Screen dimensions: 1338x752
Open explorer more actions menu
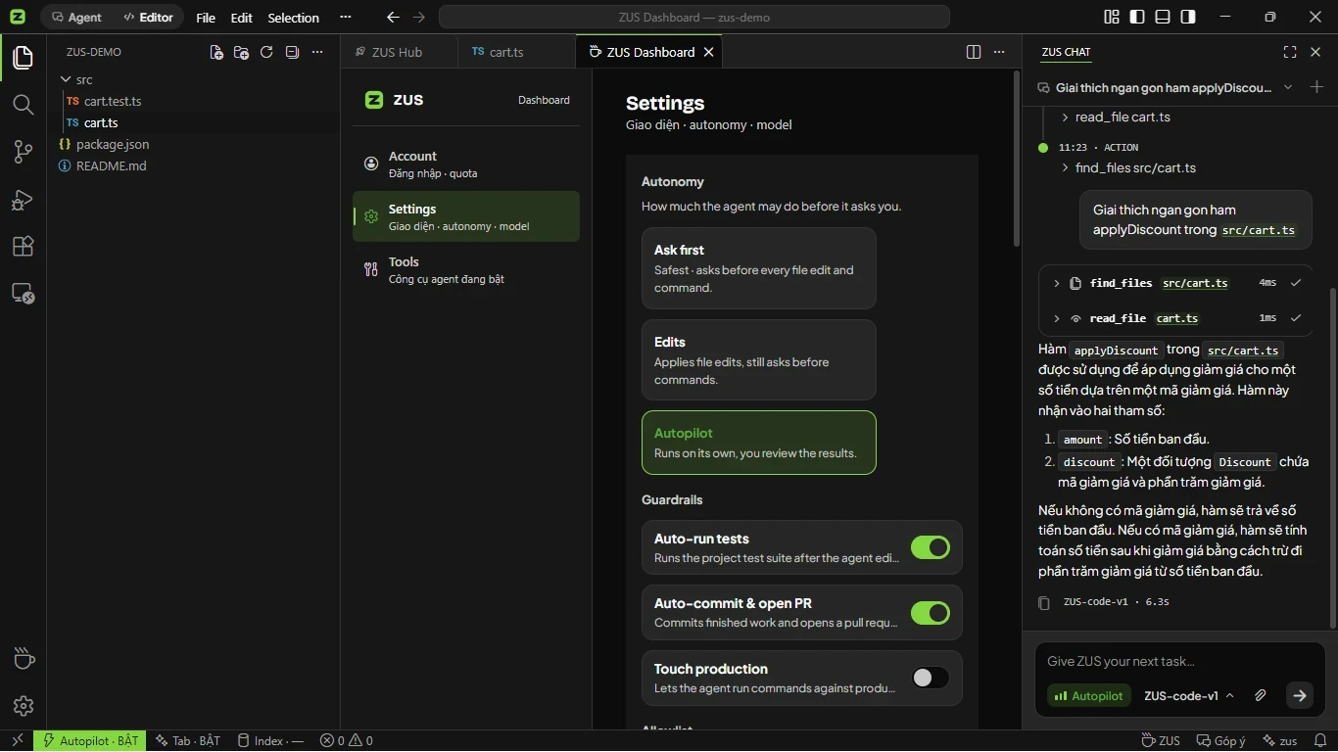click(317, 52)
